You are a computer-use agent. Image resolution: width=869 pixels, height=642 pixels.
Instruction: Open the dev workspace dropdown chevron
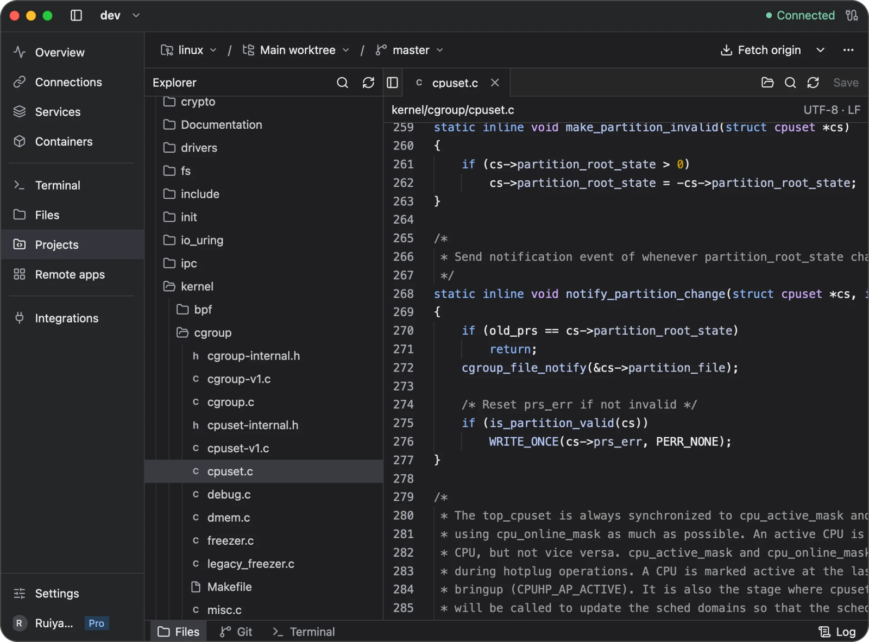pos(136,15)
